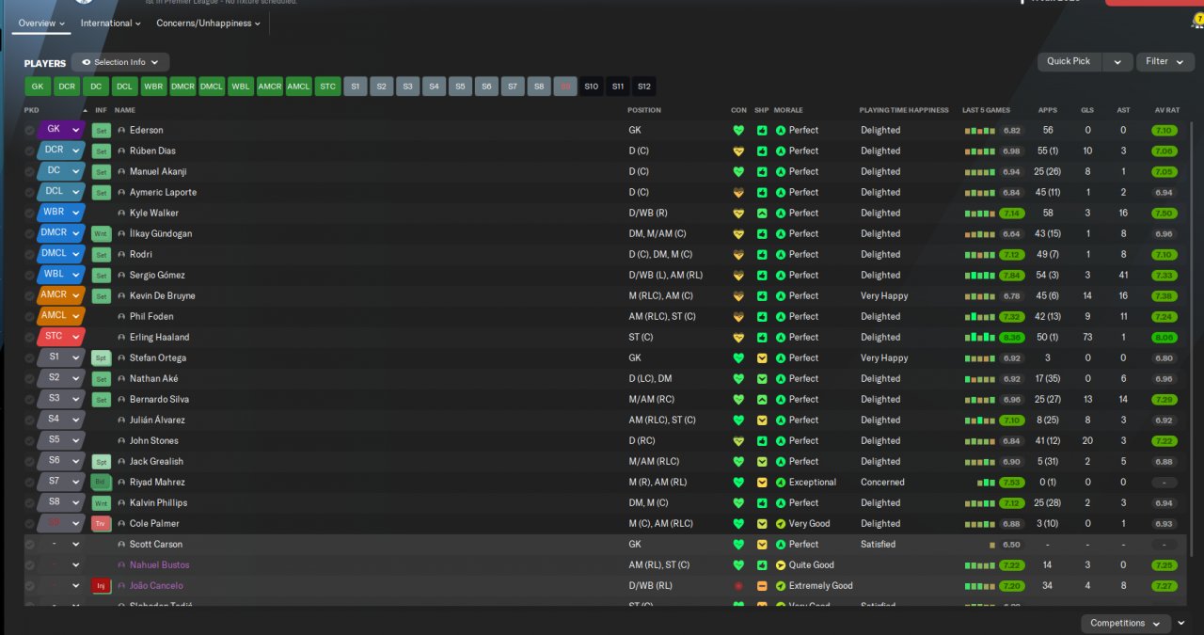Image resolution: width=1204 pixels, height=635 pixels.
Task: Click Cole Palmer's Trn info badge
Action: [101, 523]
